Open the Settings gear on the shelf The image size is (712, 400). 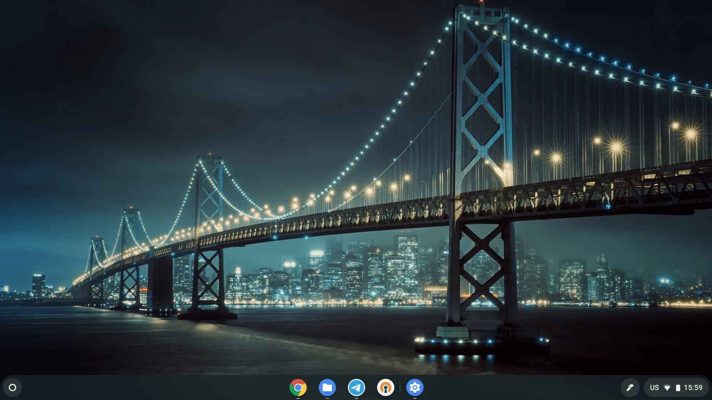coord(415,387)
